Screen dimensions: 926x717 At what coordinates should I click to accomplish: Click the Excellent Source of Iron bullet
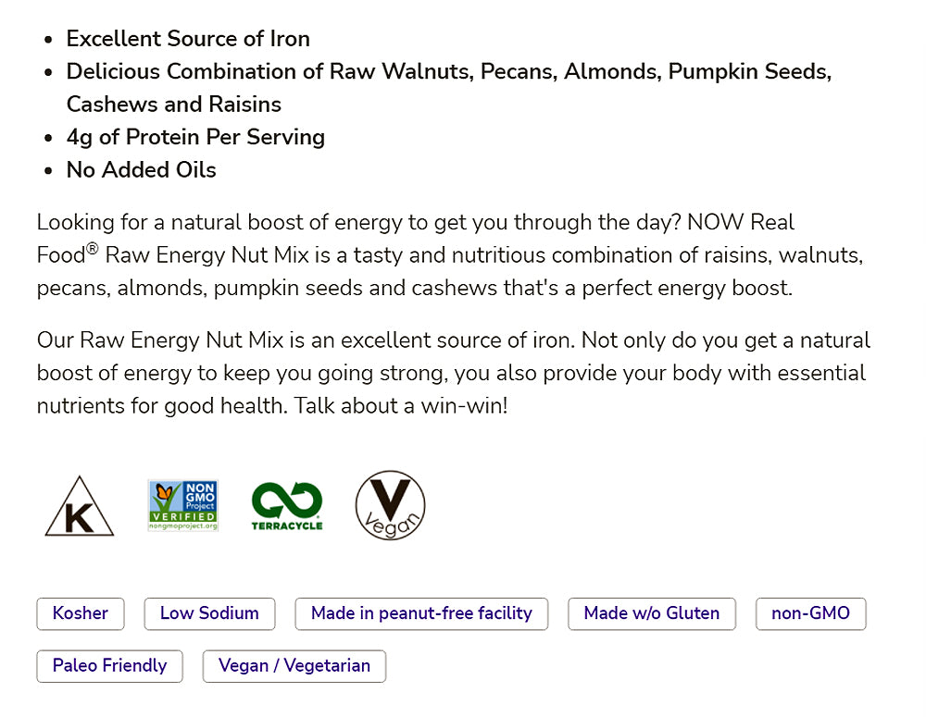pos(188,39)
